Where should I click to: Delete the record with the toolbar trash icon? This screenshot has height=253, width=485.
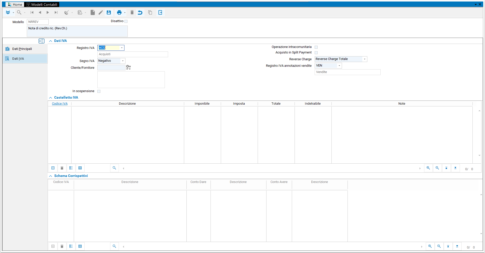tap(132, 13)
